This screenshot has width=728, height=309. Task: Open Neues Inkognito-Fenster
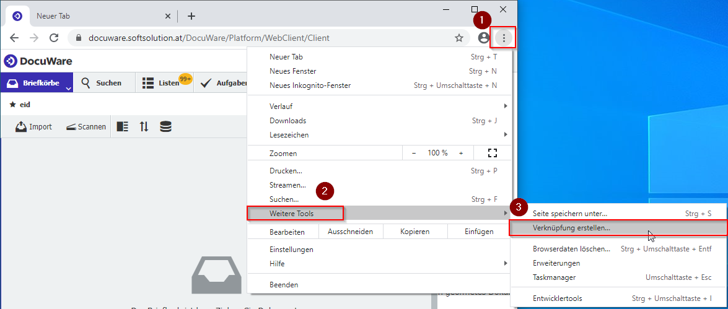coord(380,86)
